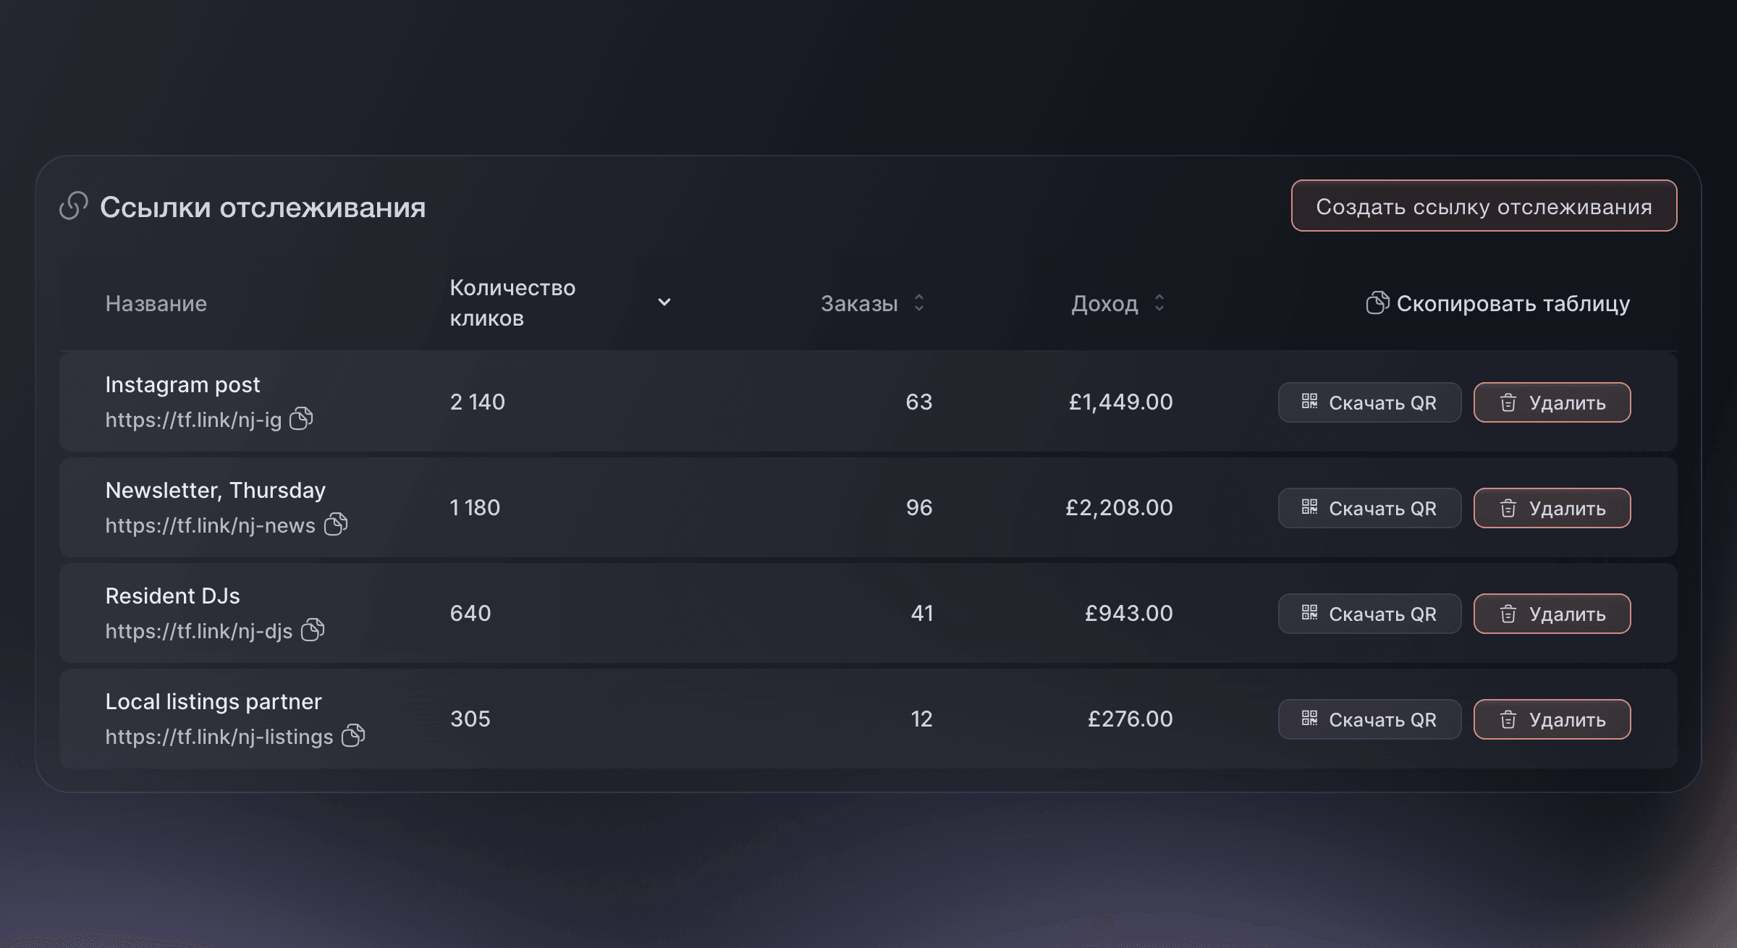The image size is (1737, 948).
Task: Click Создать ссылку отслеживания button
Action: 1484,206
